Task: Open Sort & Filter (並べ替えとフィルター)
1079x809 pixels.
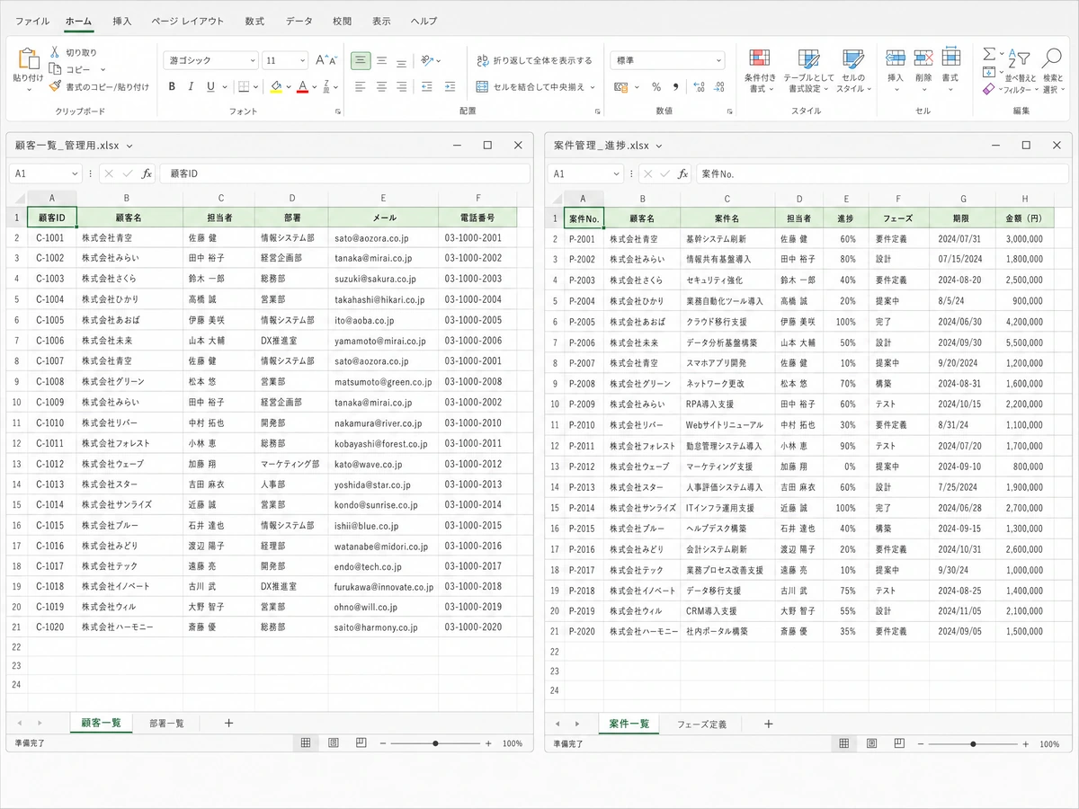Action: pos(1020,71)
